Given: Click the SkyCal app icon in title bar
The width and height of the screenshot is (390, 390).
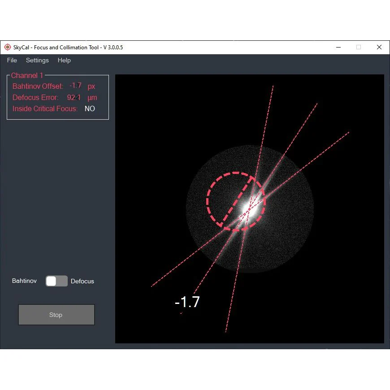Looking at the screenshot, I should click(x=7, y=47).
